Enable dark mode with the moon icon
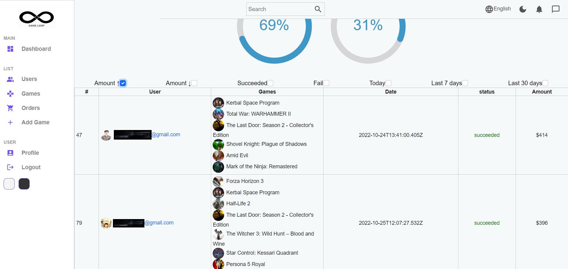Screen dimensions: 568x269 (523, 9)
